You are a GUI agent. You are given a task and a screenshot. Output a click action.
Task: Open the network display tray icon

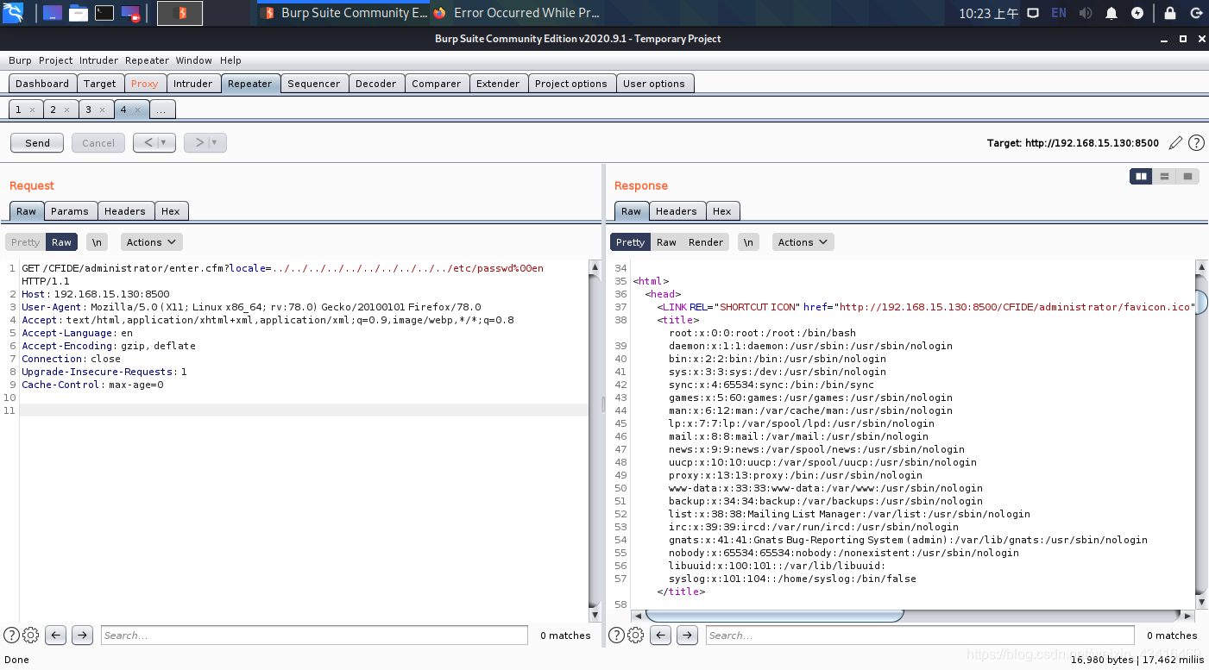1033,13
